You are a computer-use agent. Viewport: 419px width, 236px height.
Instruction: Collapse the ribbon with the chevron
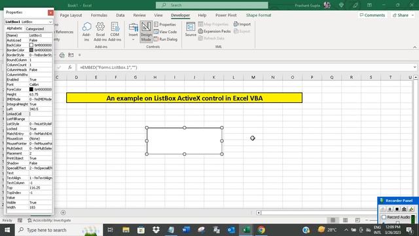click(414, 47)
